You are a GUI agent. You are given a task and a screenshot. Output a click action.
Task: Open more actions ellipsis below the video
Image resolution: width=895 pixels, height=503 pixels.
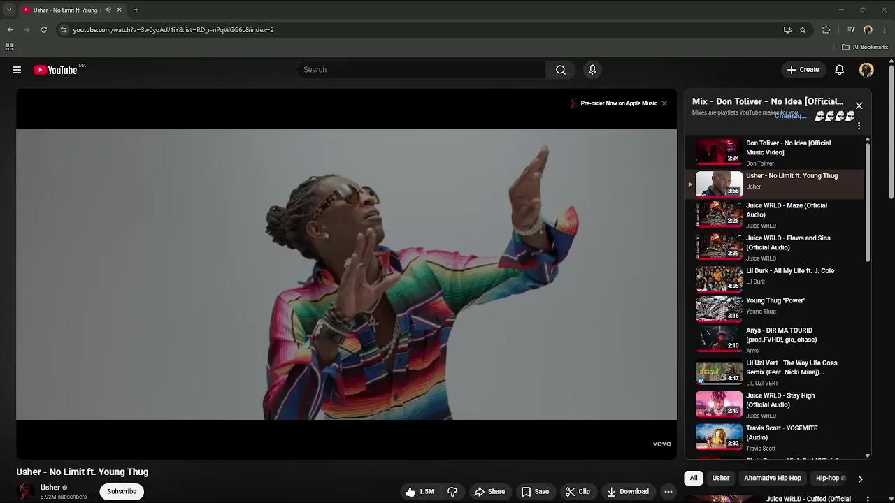pyautogui.click(x=668, y=492)
